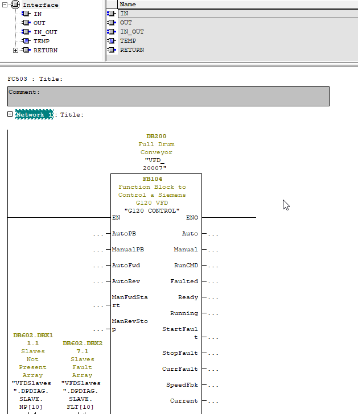Click the Current output placeholder

point(213,401)
